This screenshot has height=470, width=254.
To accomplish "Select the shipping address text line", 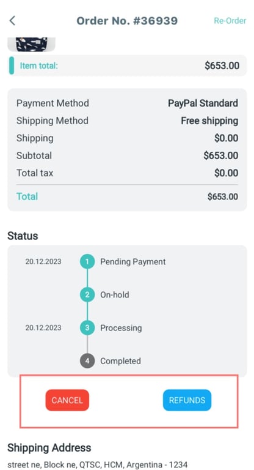I will 98,465.
